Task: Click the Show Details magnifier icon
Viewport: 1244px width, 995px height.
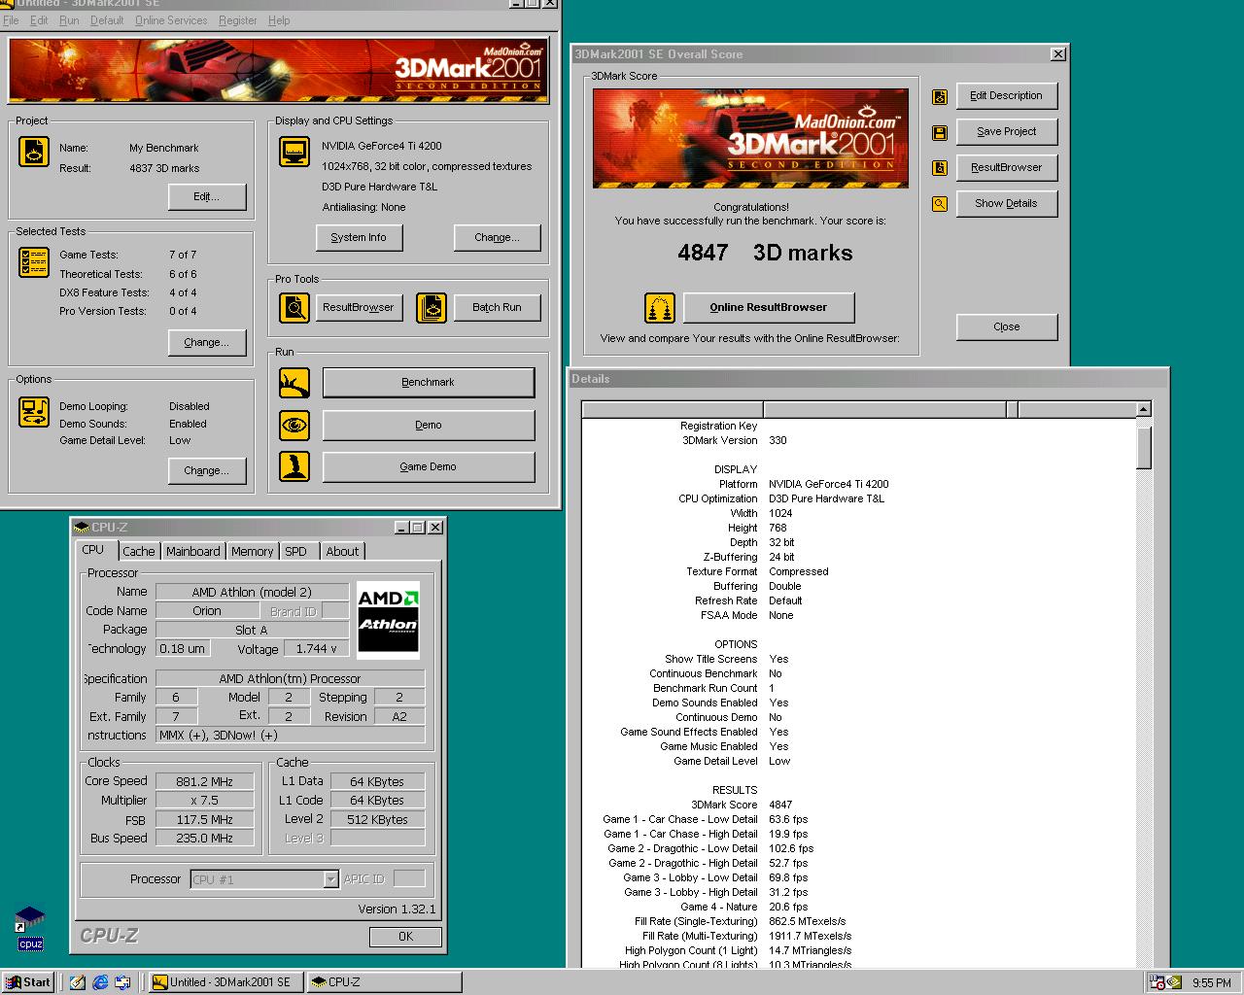Action: click(x=940, y=204)
